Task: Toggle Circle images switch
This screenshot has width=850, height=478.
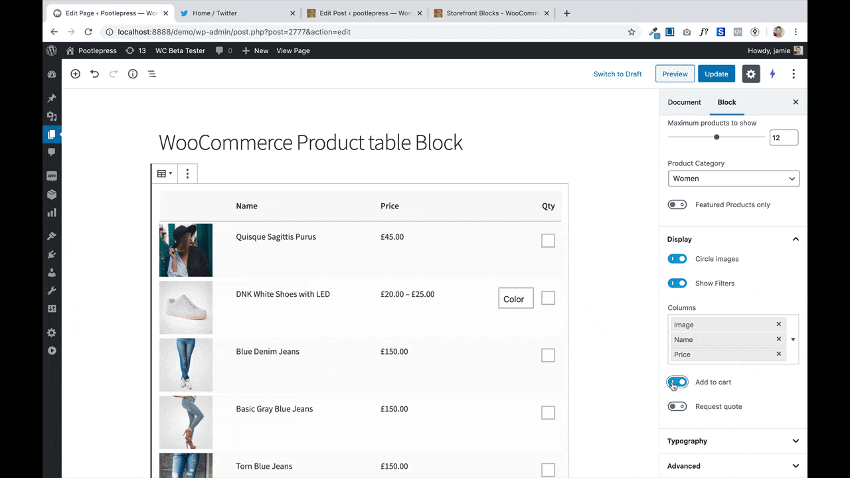Action: 677,259
